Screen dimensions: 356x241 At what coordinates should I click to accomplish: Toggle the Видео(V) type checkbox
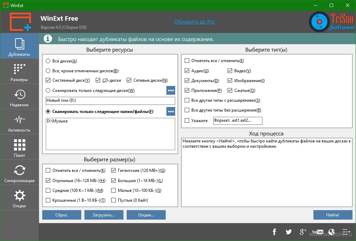(x=239, y=71)
